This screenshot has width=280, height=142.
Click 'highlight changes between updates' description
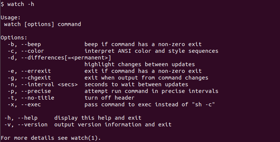click(140, 65)
